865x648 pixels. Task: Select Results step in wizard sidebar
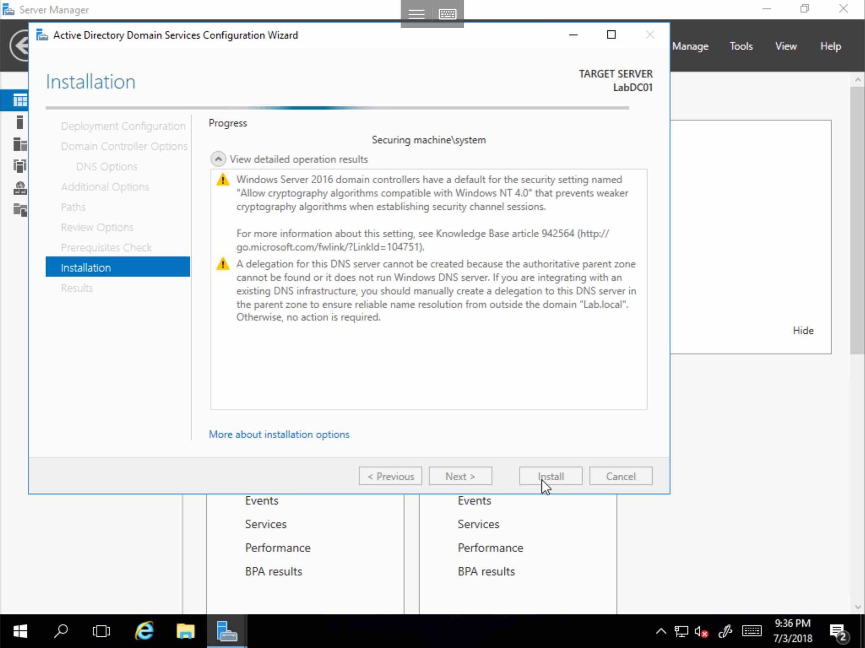(77, 288)
